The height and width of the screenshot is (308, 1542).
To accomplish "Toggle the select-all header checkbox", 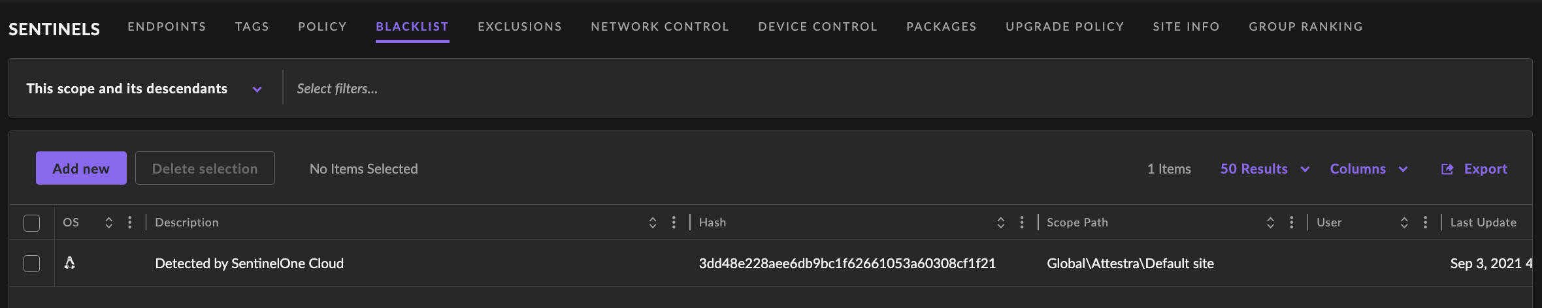I will 31,223.
